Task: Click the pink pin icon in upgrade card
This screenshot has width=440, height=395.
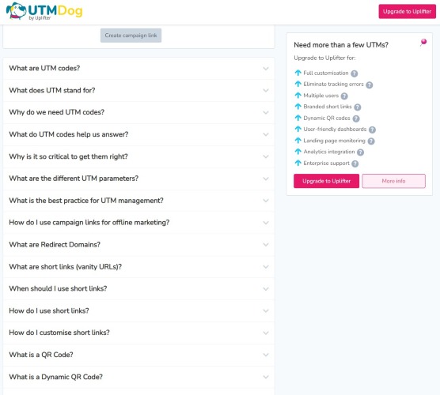Action: [x=423, y=43]
